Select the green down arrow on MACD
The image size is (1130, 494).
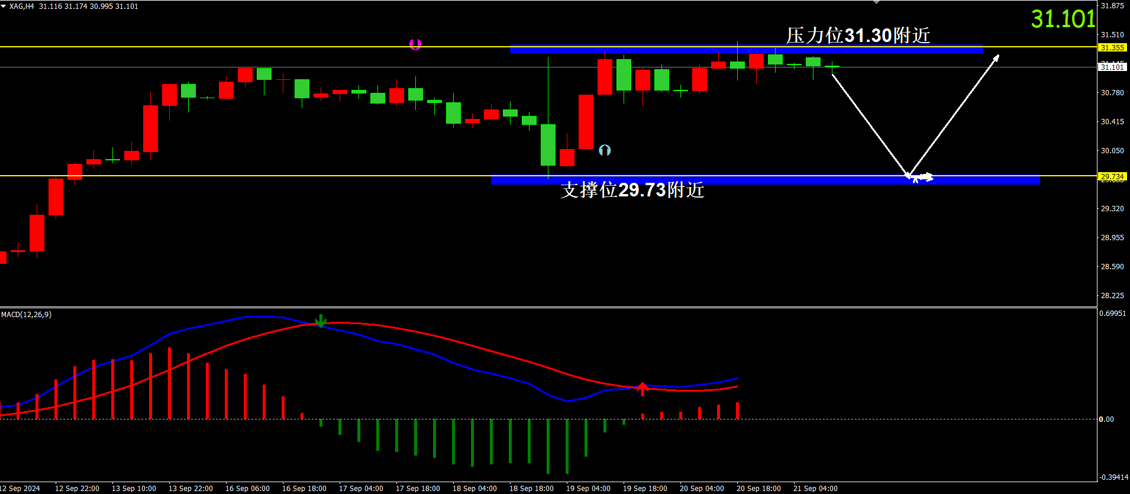click(321, 321)
